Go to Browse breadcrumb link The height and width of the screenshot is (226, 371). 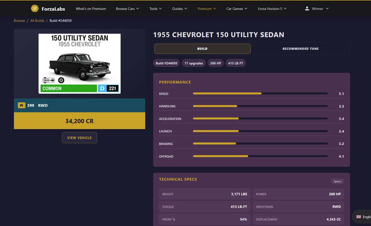(x=19, y=21)
